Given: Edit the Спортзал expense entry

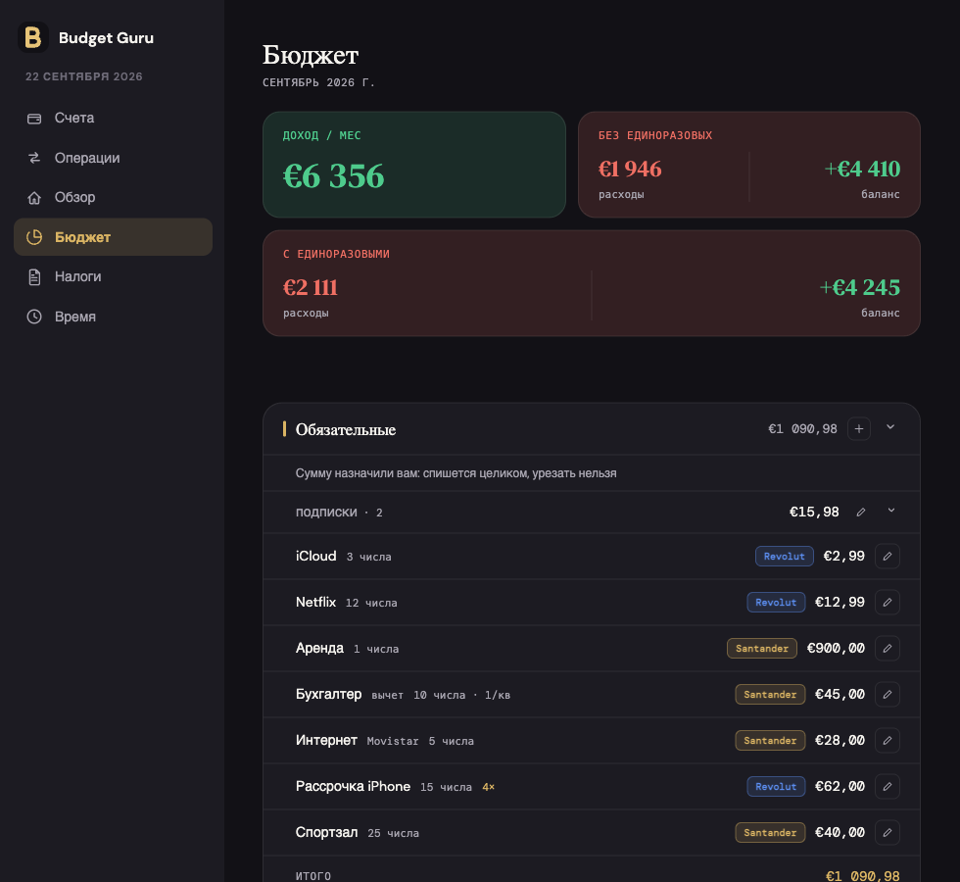Looking at the screenshot, I should pyautogui.click(x=888, y=832).
